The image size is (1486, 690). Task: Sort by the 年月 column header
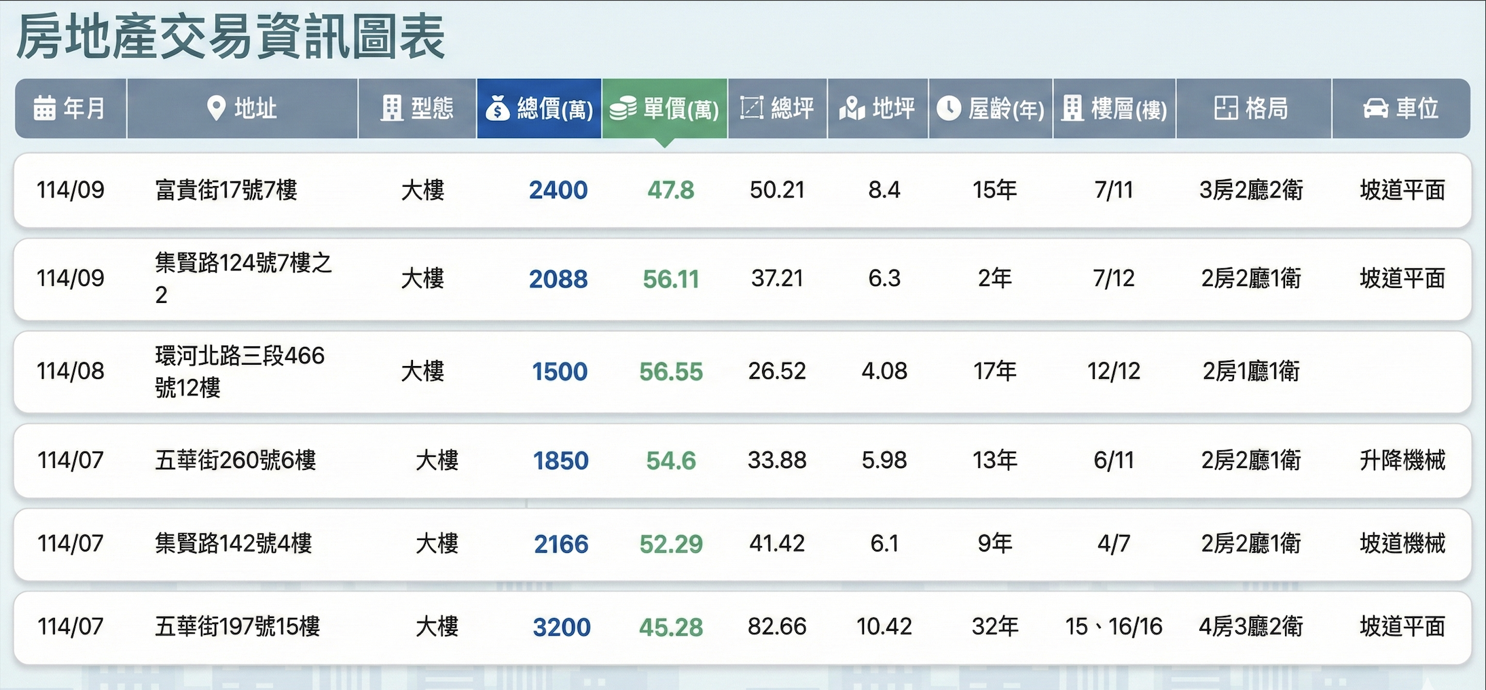pos(71,109)
